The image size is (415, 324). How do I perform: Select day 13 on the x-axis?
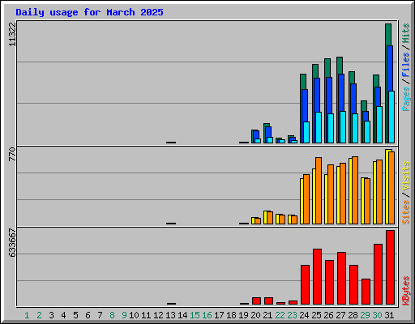click(170, 315)
